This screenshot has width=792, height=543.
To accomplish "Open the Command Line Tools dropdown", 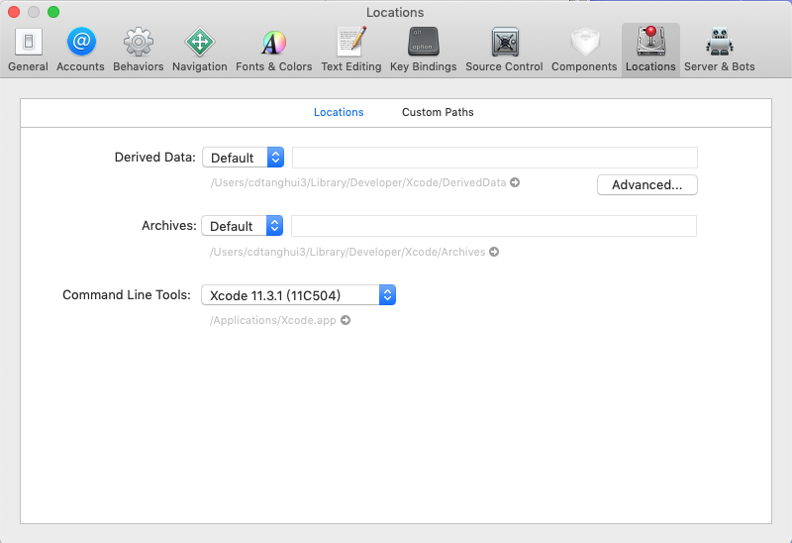I will click(x=299, y=294).
